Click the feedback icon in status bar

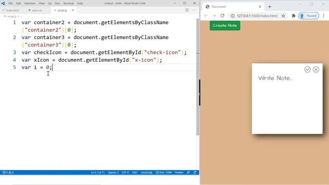(188, 173)
